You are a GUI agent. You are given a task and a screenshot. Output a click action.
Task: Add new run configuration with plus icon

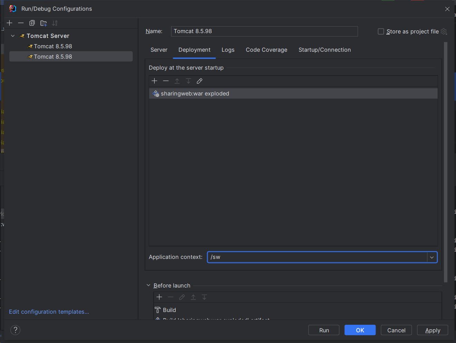pos(10,23)
